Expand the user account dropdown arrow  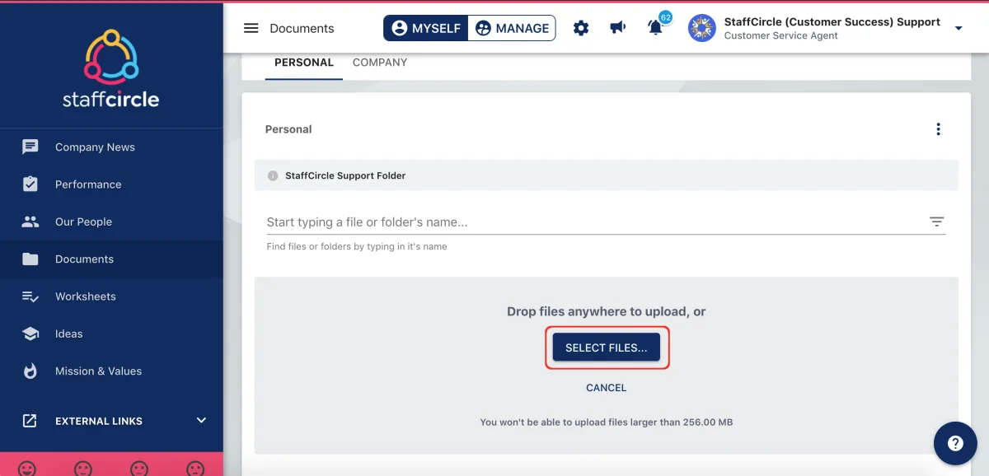coord(959,29)
